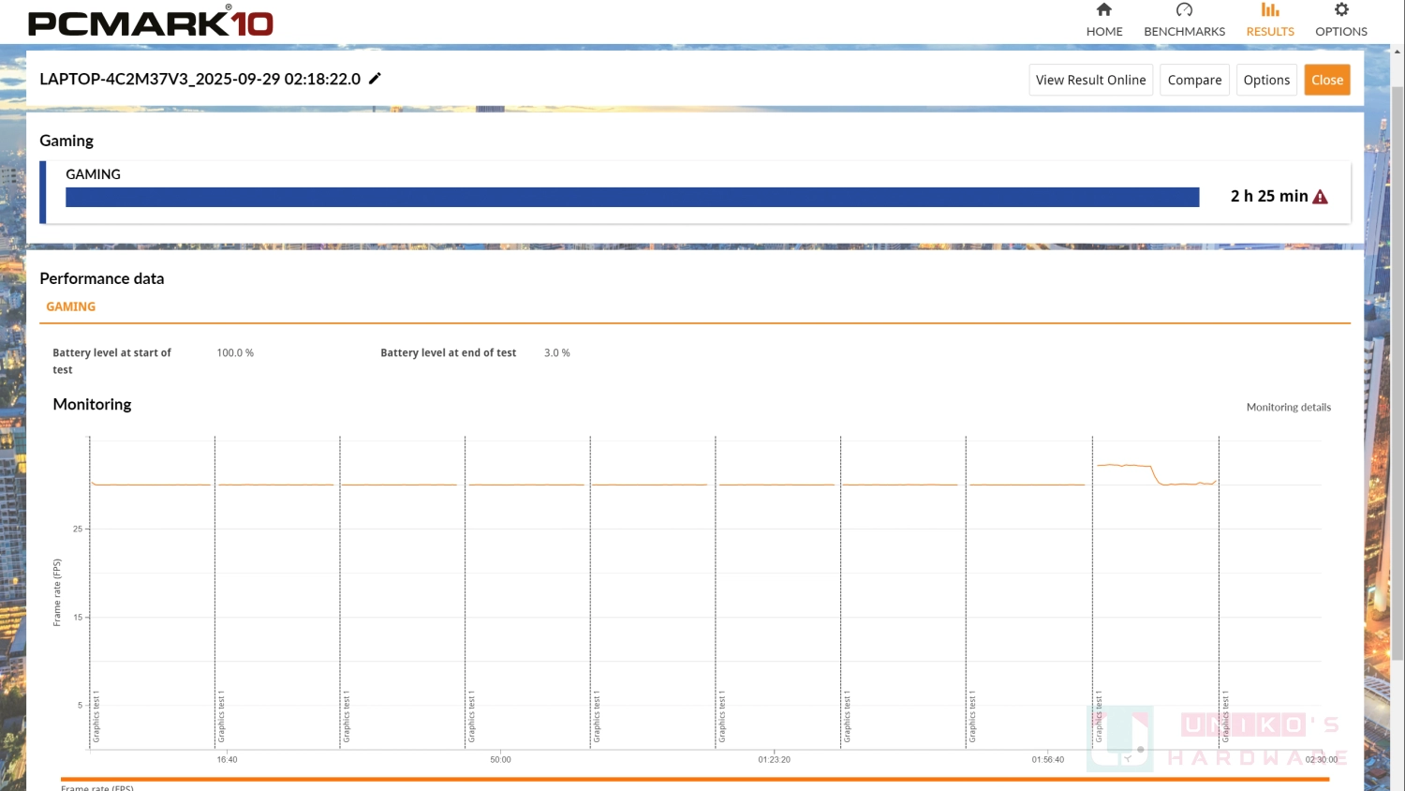Click the Monitoring heading
The height and width of the screenshot is (791, 1405).
(92, 404)
